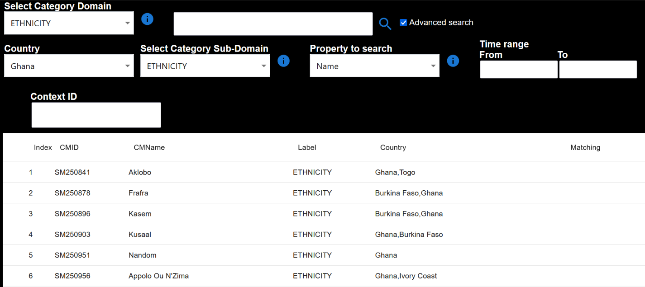Click the Matching column header

585,147
